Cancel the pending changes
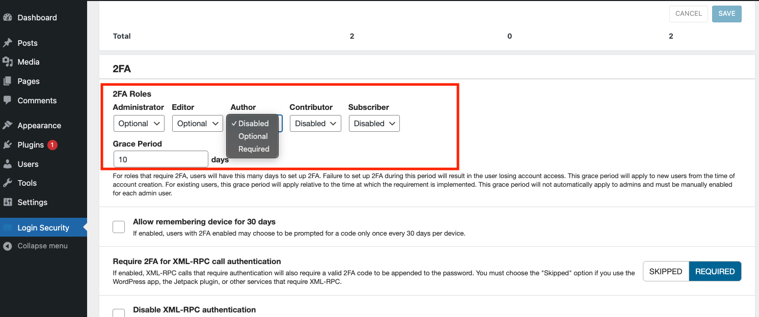 (x=688, y=14)
